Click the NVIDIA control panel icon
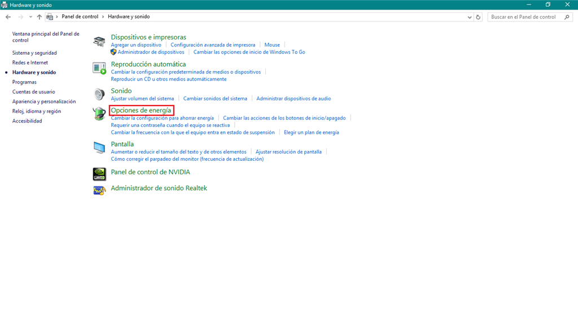Screen dimensions: 578x312 click(x=99, y=174)
